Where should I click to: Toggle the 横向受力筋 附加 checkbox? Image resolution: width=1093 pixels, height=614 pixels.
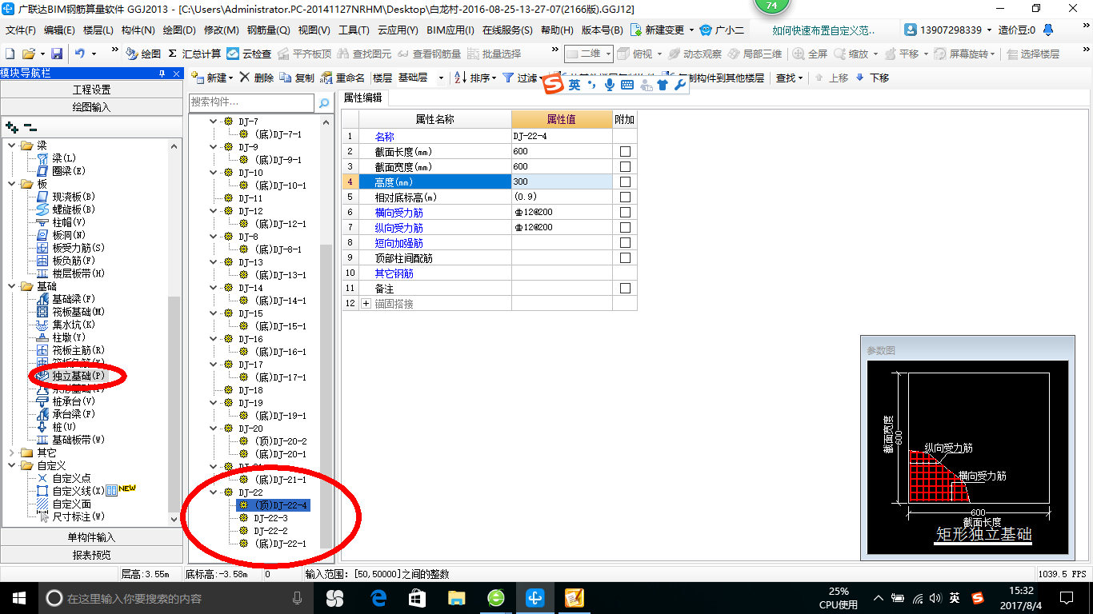point(625,213)
